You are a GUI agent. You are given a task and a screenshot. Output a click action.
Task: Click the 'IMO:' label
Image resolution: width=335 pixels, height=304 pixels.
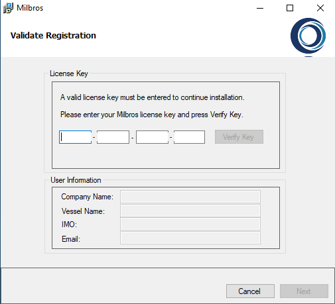[x=69, y=225]
